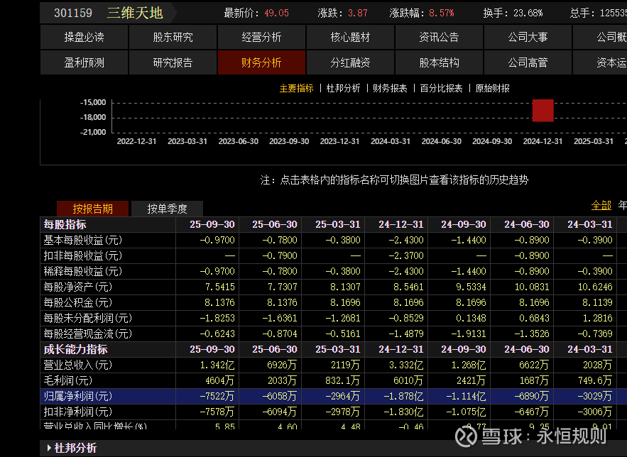Open the 股本结构 tab

[439, 62]
